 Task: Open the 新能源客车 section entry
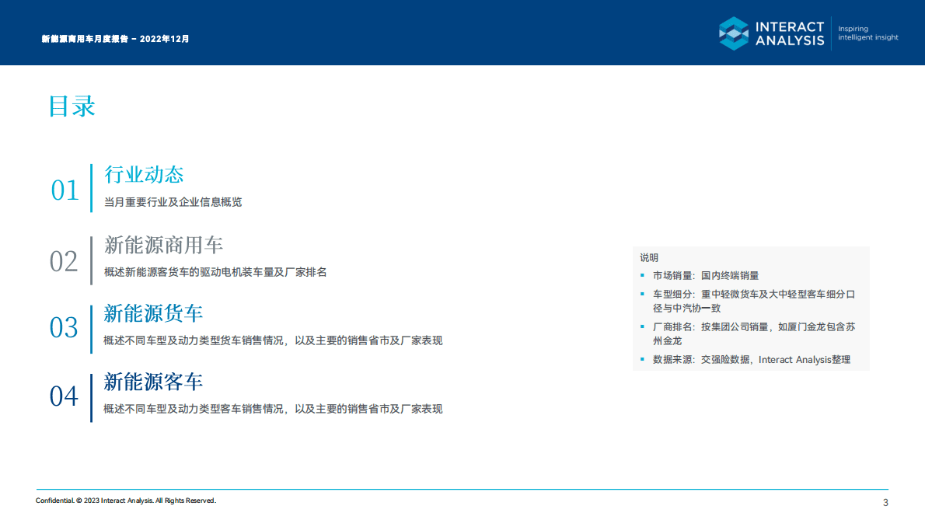152,382
